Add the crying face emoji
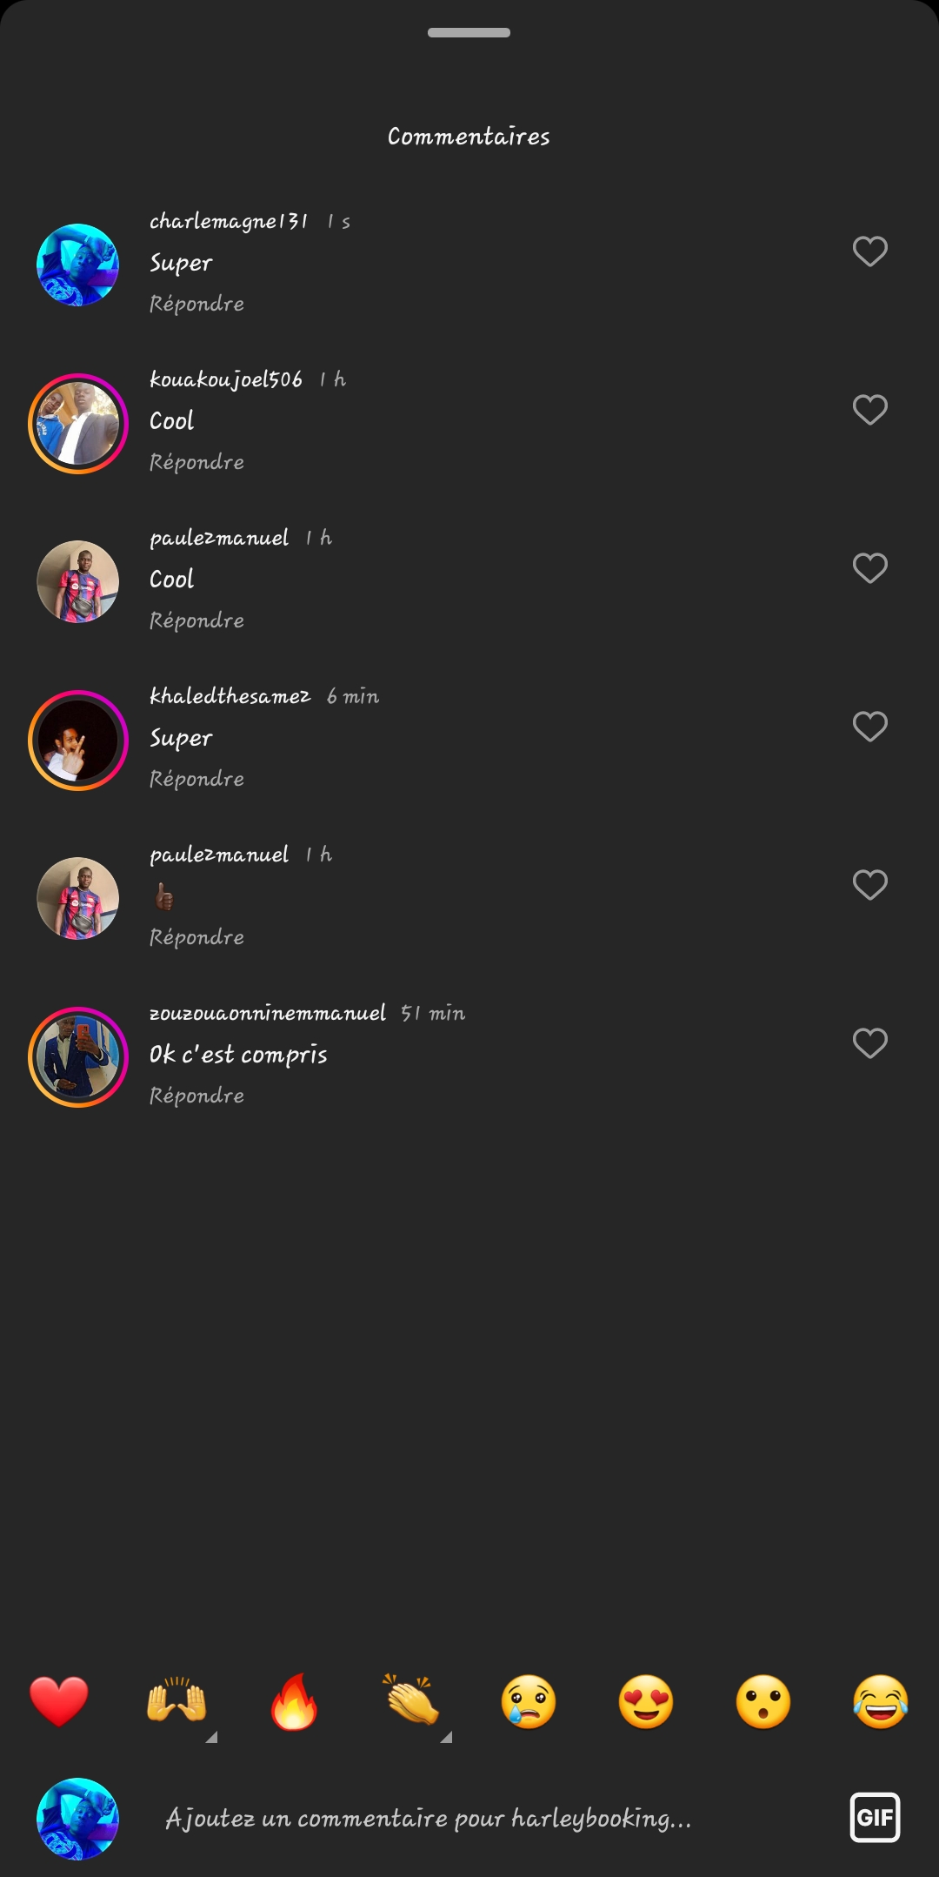The image size is (939, 1877). 529,1700
